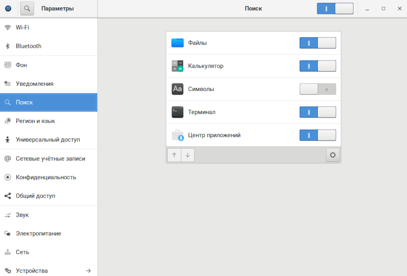Click the Terminal app icon
The width and height of the screenshot is (407, 276).
178,112
